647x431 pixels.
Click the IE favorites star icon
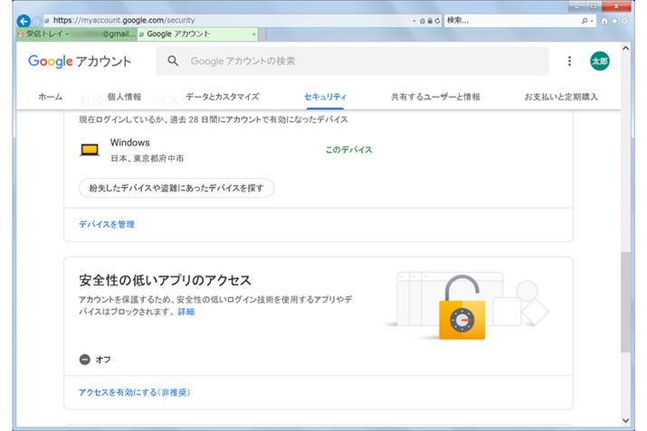(x=614, y=21)
